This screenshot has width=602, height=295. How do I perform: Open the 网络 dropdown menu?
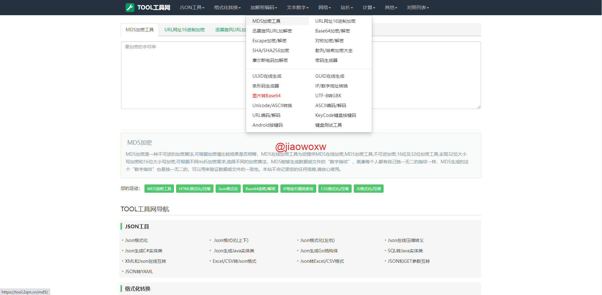pos(325,8)
